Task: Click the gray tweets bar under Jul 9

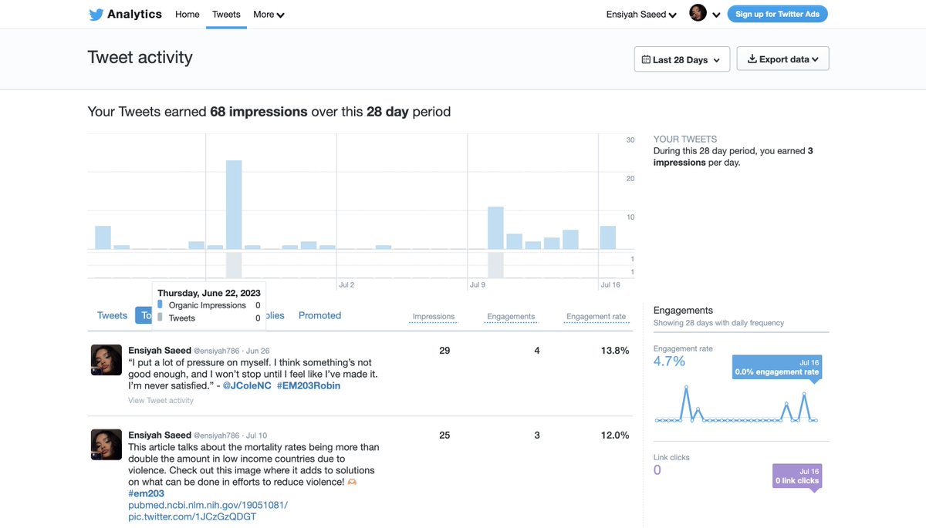Action: 495,264
